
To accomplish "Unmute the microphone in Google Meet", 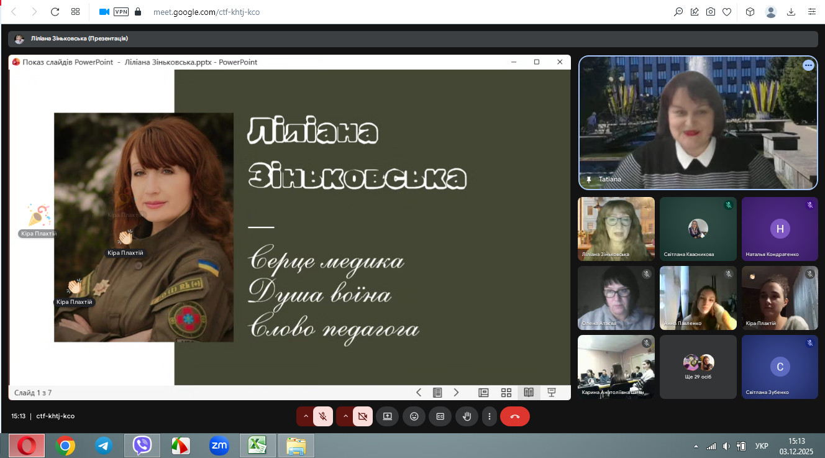I will click(x=322, y=416).
